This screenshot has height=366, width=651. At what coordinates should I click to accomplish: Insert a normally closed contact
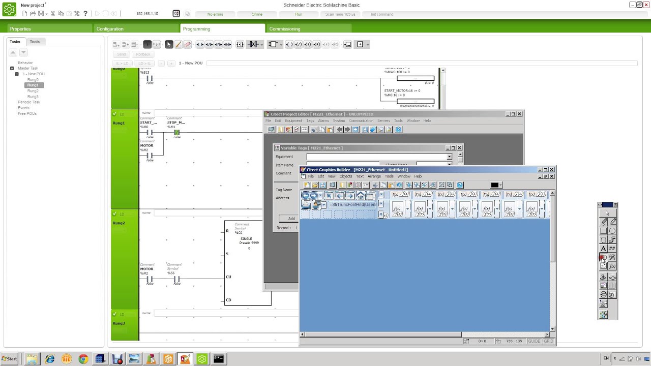click(x=209, y=45)
